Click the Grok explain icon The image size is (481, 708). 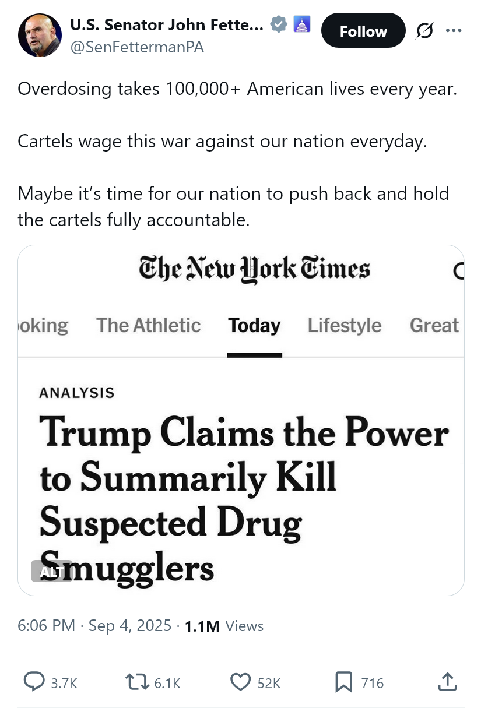pos(424,31)
